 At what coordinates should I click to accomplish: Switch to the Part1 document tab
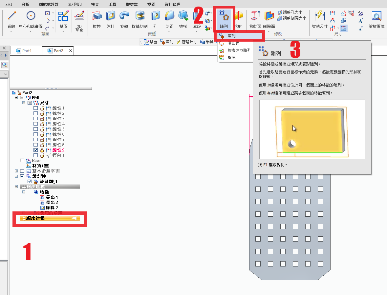(24, 51)
